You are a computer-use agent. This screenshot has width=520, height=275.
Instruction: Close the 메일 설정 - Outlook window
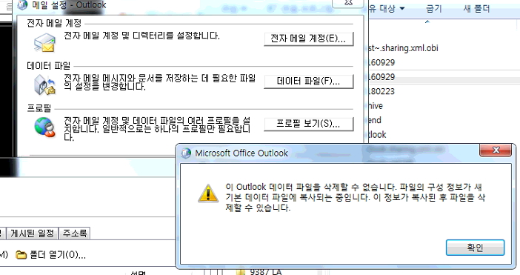point(348,3)
